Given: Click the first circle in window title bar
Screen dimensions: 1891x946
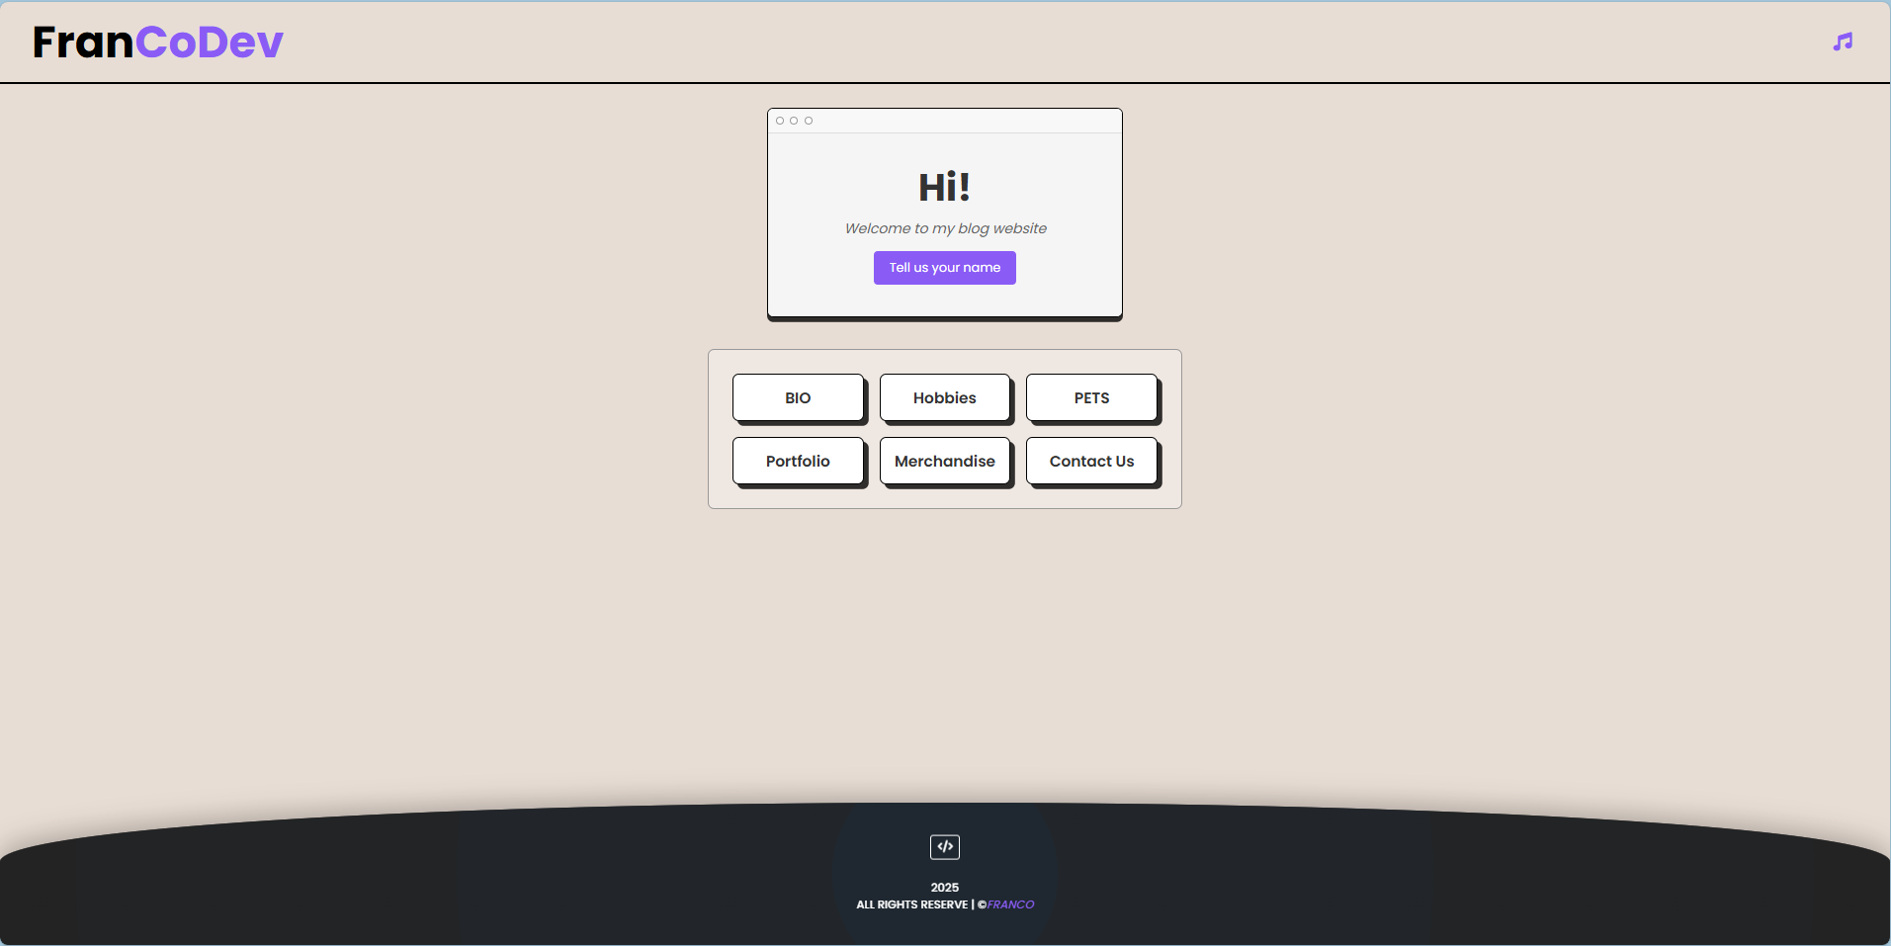Looking at the screenshot, I should [x=780, y=121].
